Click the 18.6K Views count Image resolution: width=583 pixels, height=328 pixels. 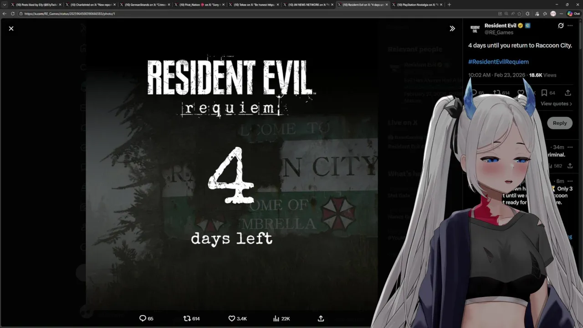pyautogui.click(x=542, y=75)
